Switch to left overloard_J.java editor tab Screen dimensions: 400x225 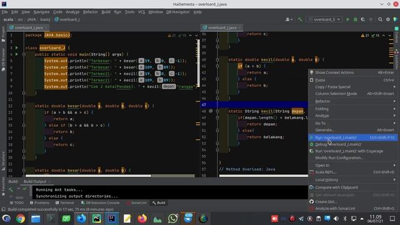[x=28, y=27]
